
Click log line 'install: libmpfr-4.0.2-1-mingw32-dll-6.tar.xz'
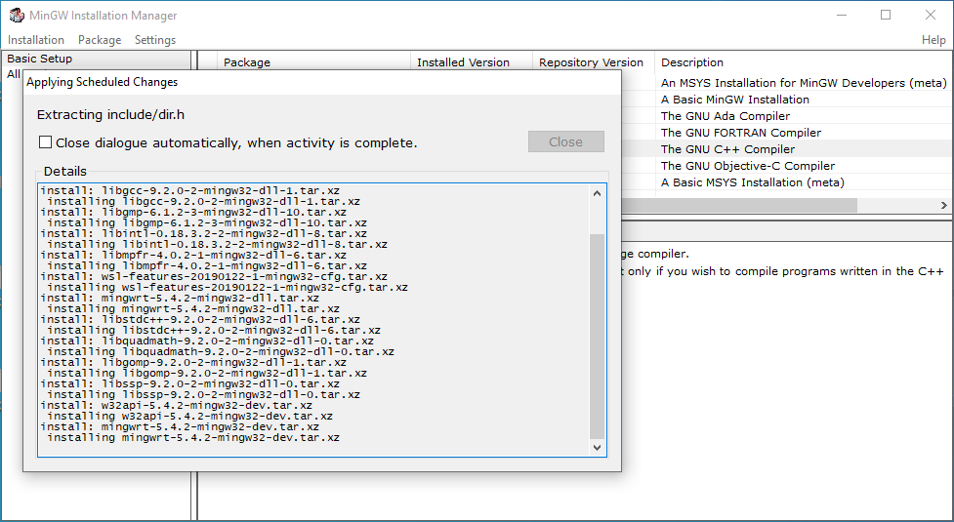click(193, 256)
